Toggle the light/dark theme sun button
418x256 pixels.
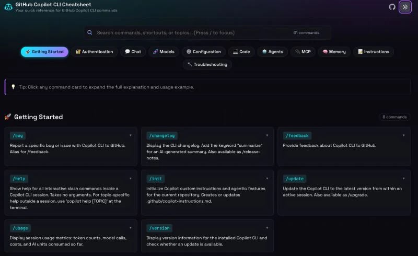tap(405, 7)
